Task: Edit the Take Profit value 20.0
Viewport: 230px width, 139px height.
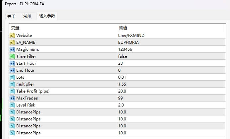Action: pyautogui.click(x=122, y=91)
